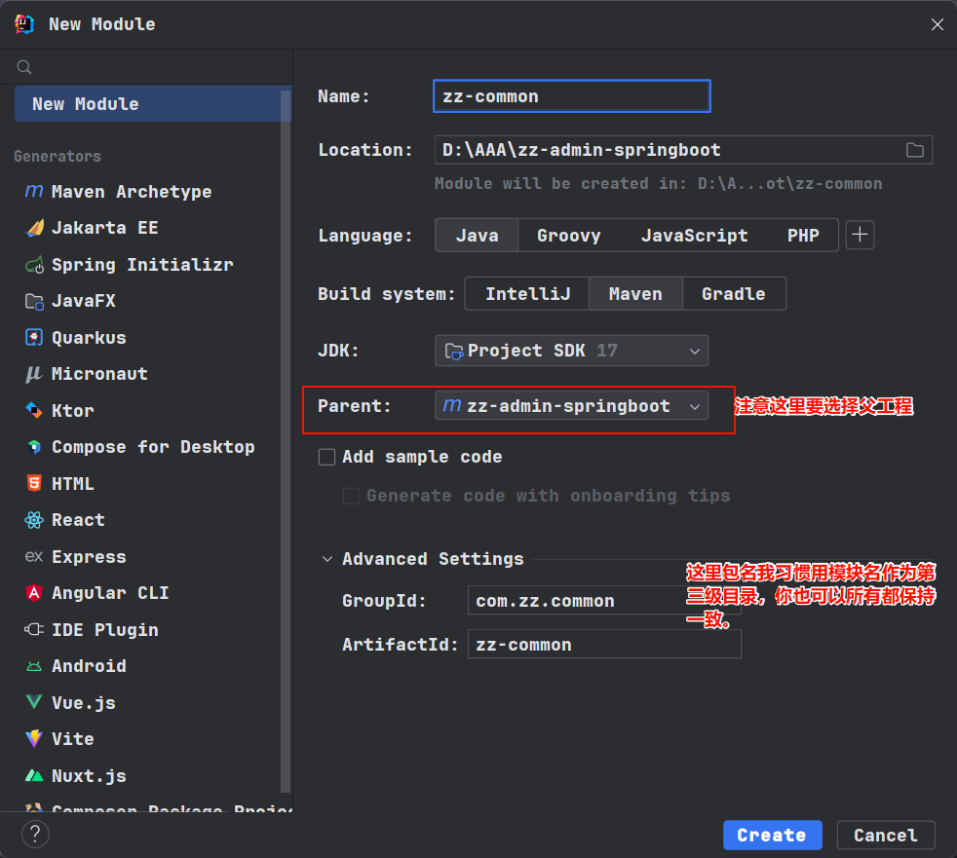957x858 pixels.
Task: Click the Quarkus generator icon
Action: (34, 337)
